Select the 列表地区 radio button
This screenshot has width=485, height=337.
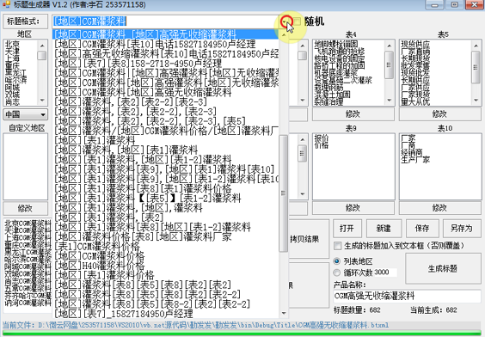click(337, 261)
